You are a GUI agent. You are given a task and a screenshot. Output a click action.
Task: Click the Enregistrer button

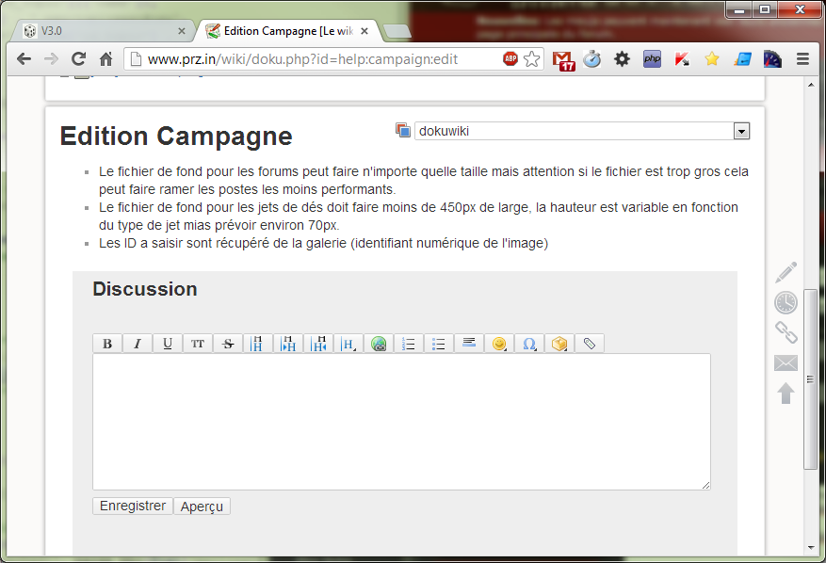click(132, 507)
